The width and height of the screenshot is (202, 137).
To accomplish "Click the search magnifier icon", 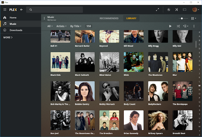I will click(31, 10).
